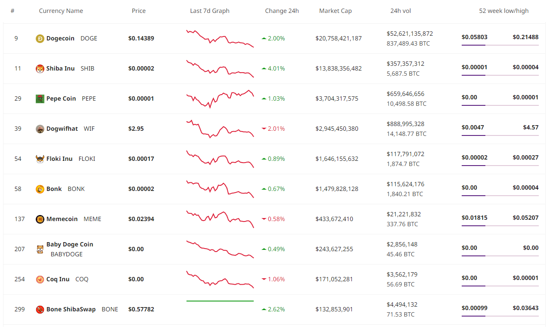Click the Dogecoin logo icon
This screenshot has width=553, height=329.
(39, 38)
